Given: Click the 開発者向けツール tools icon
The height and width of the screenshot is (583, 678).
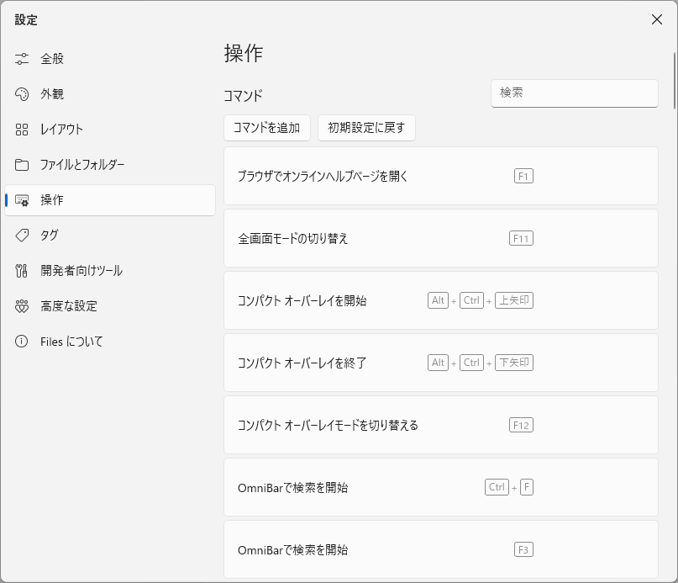Looking at the screenshot, I should 22,271.
